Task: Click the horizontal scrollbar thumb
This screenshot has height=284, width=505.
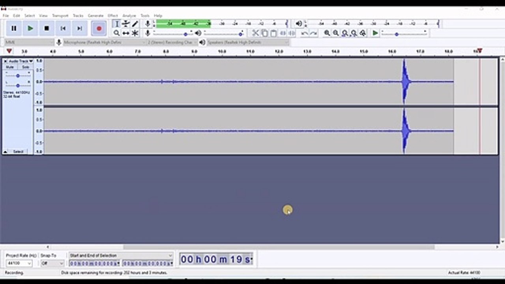Action: (279, 247)
